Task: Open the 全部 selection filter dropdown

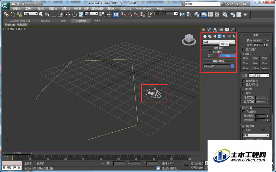Action: pyautogui.click(x=31, y=13)
